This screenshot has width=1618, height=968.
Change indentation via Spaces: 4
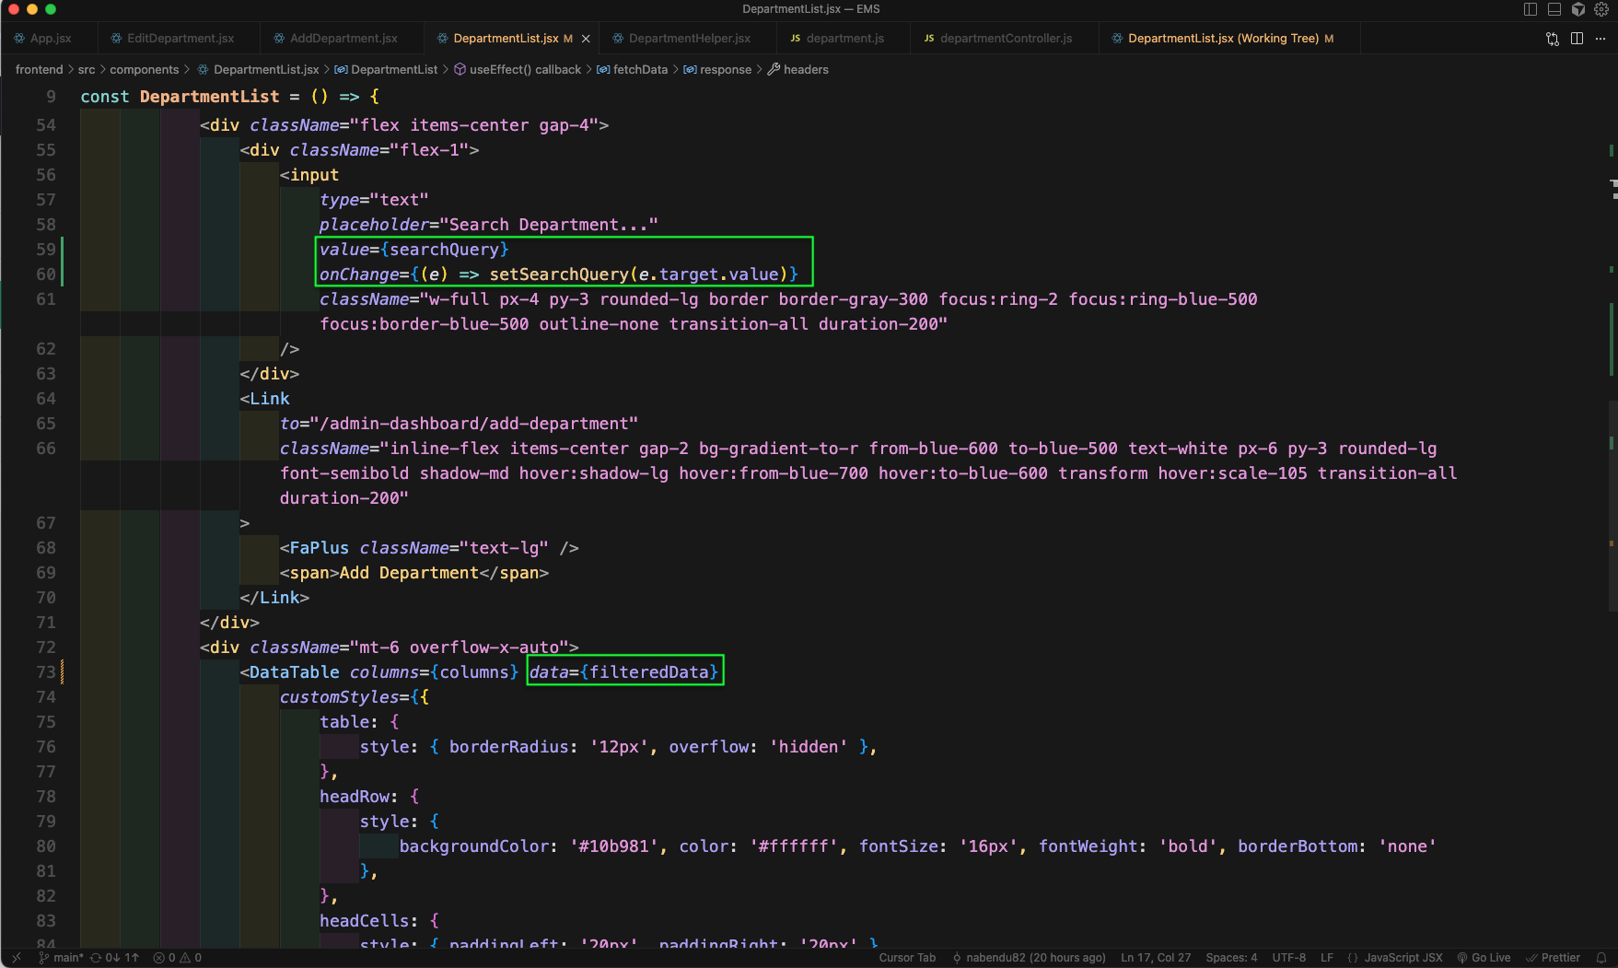click(1231, 958)
